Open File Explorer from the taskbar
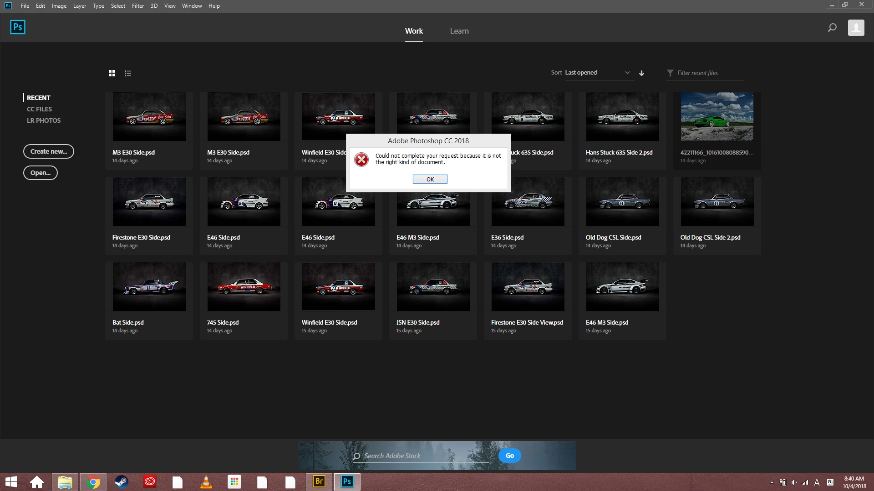874x491 pixels. coord(65,482)
